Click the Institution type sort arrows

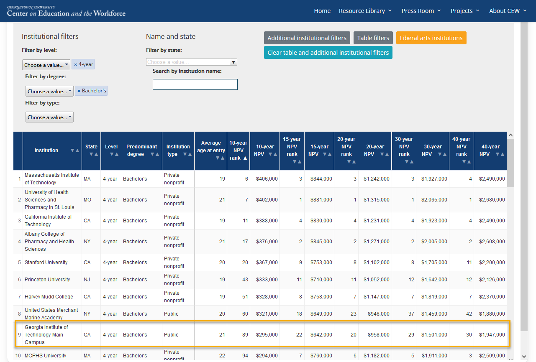click(187, 154)
